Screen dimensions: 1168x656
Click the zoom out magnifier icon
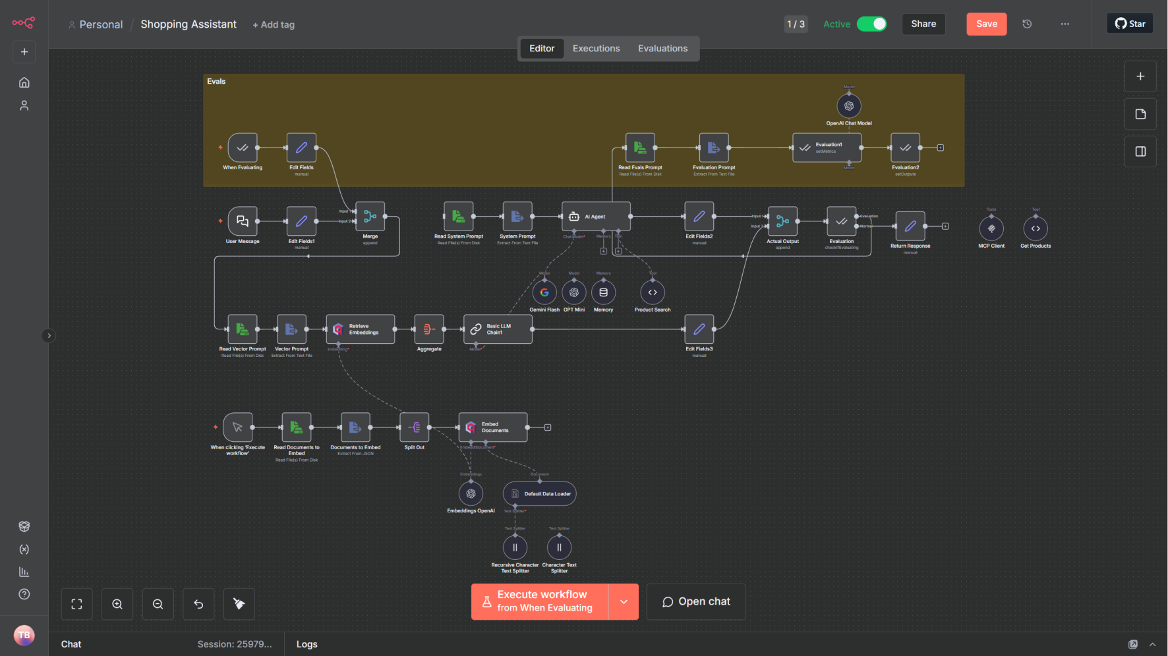click(x=158, y=604)
